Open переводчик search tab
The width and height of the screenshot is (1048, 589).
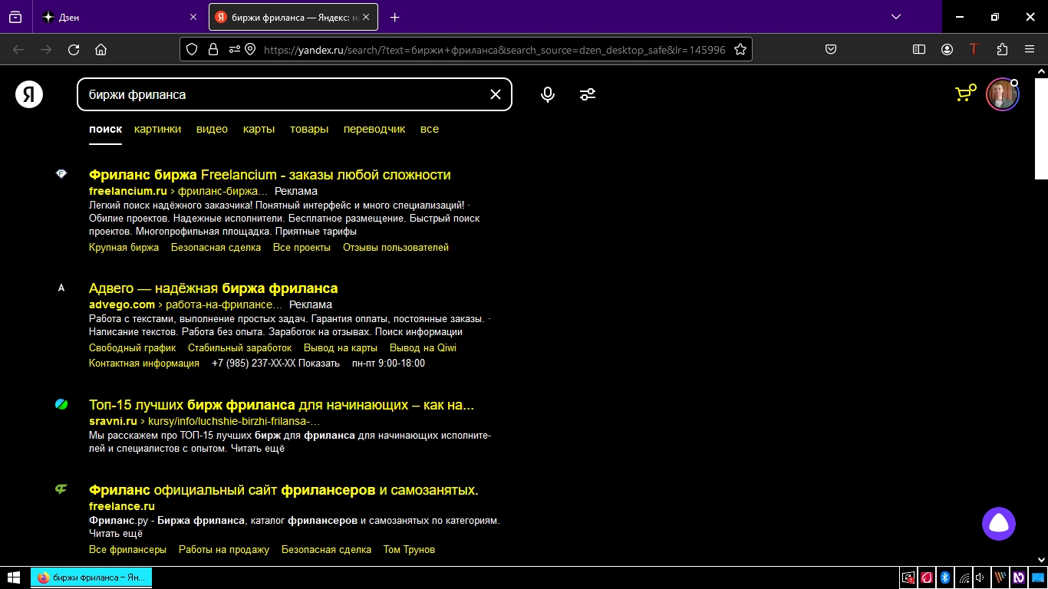click(374, 129)
